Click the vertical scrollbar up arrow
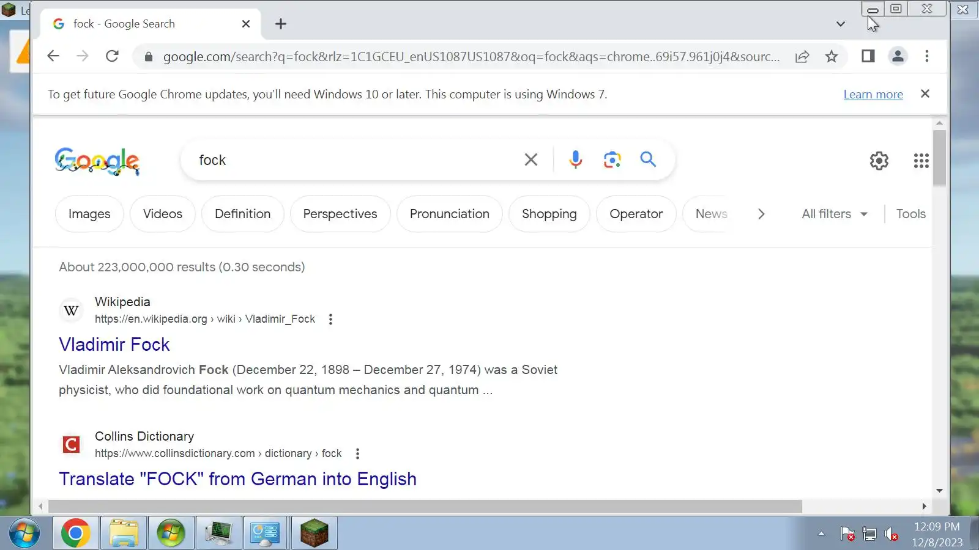 939,123
